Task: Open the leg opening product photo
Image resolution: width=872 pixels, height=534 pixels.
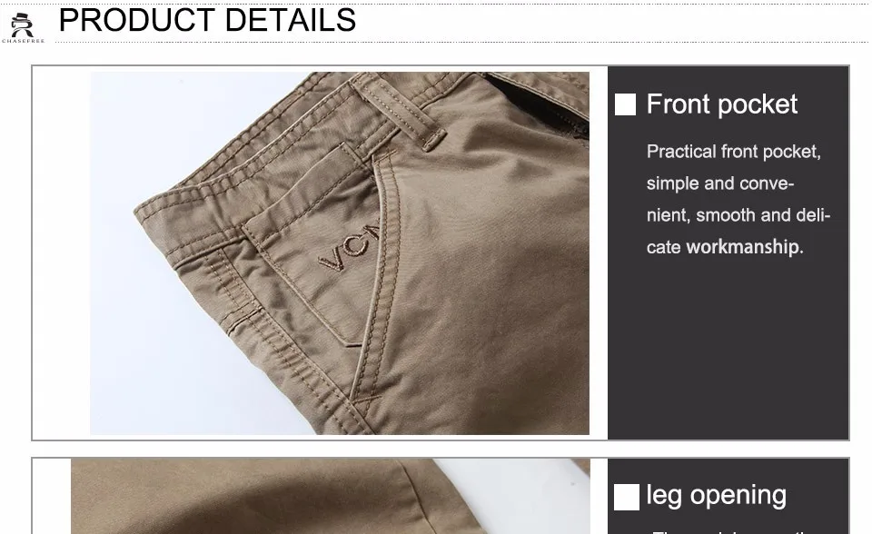Action: (x=331, y=496)
